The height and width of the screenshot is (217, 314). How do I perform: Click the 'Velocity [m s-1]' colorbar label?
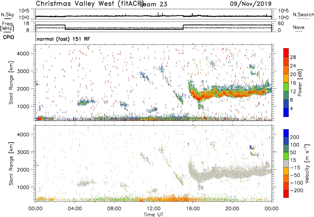point(307,163)
